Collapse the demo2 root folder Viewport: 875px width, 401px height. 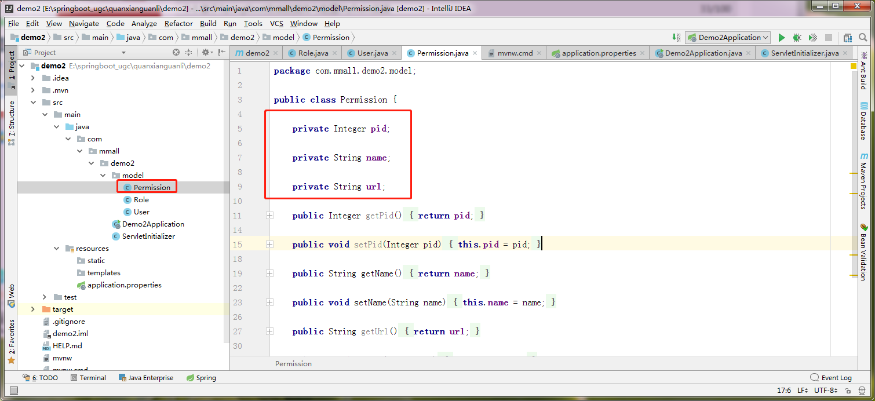click(22, 65)
